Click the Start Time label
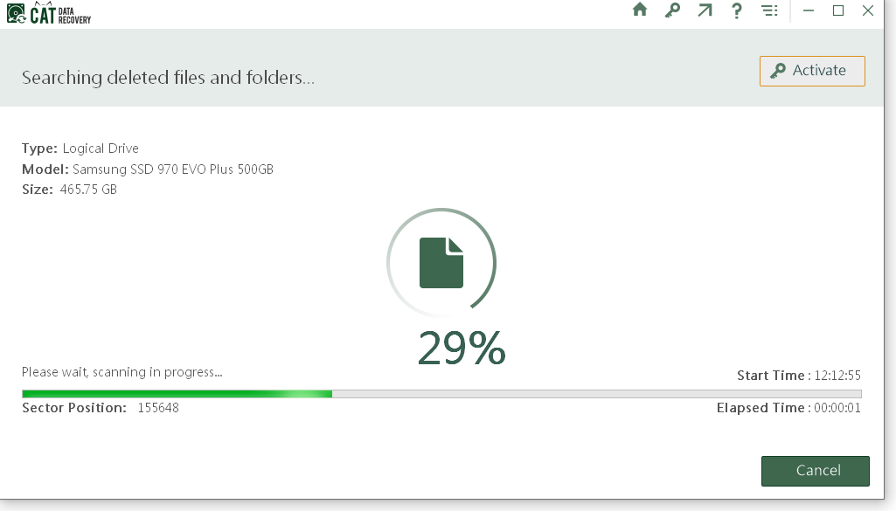The height and width of the screenshot is (511, 896). click(x=772, y=376)
